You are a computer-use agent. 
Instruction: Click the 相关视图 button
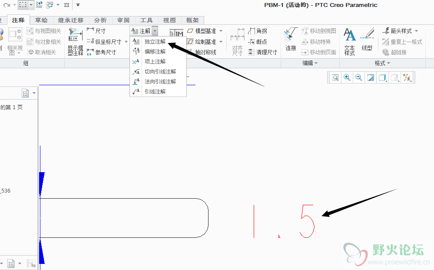click(x=15, y=41)
